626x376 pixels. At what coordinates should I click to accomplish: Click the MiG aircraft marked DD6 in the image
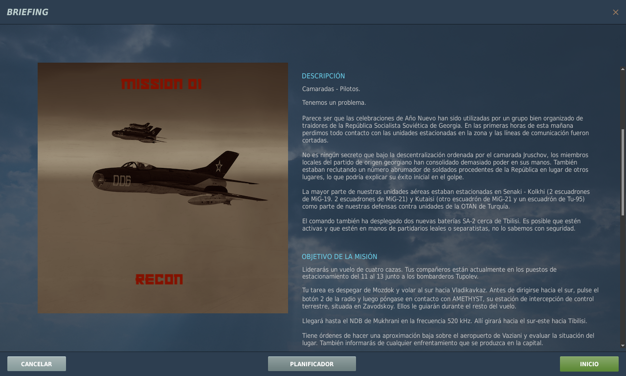[176, 181]
